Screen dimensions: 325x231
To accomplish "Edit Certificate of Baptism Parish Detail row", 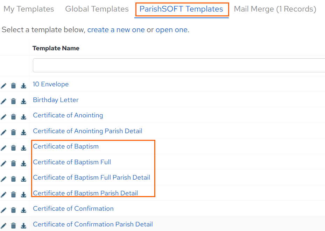I will [3, 195].
